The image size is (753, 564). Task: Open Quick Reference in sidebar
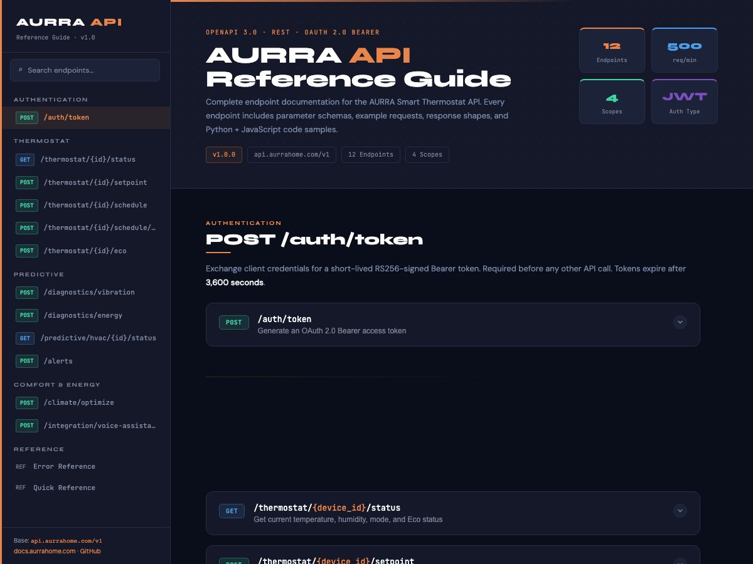tap(85, 488)
